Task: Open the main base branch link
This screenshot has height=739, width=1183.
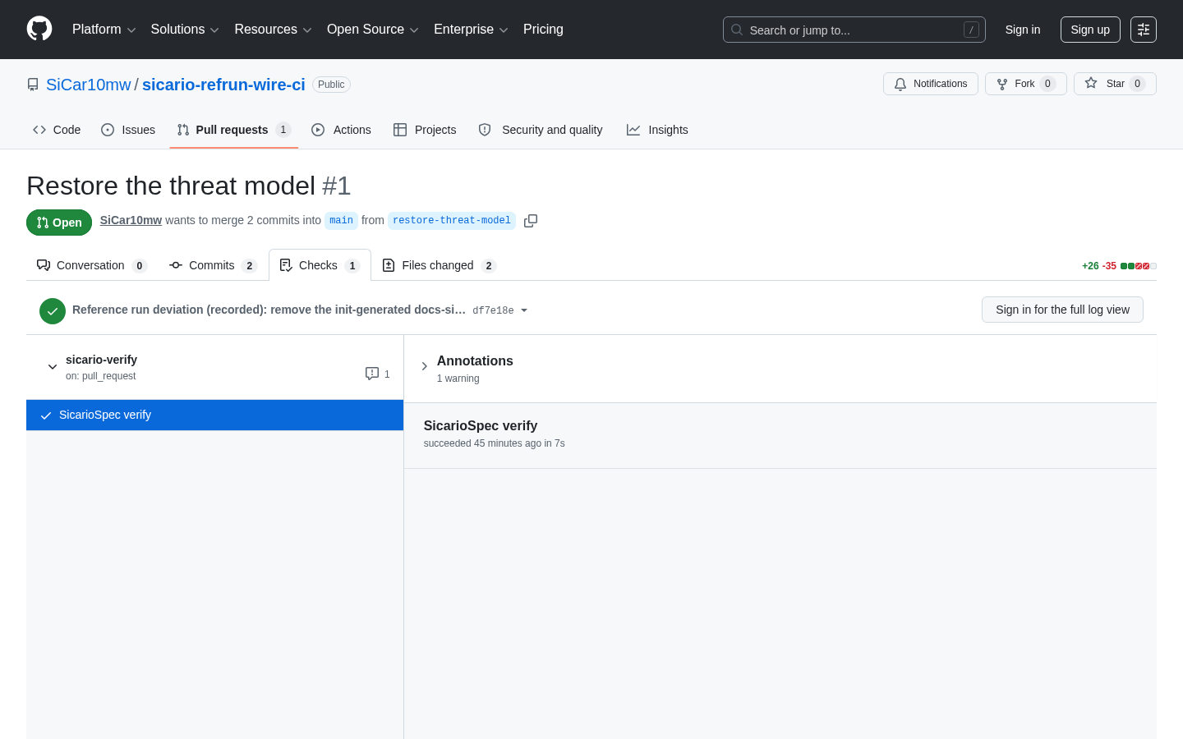Action: click(x=341, y=220)
